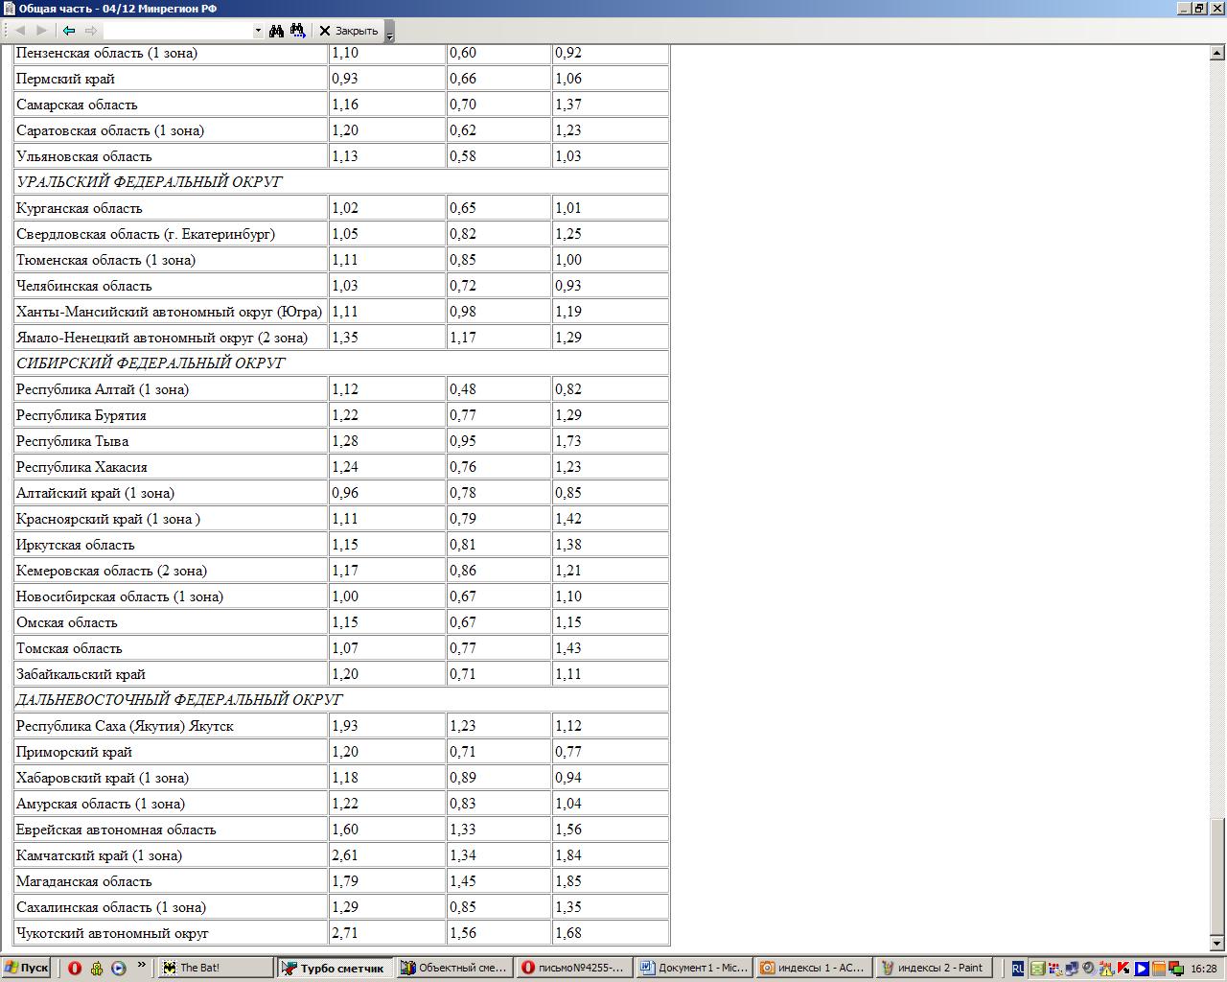The image size is (1227, 982).
Task: Select the Иркутская область row name
Action: tap(75, 545)
